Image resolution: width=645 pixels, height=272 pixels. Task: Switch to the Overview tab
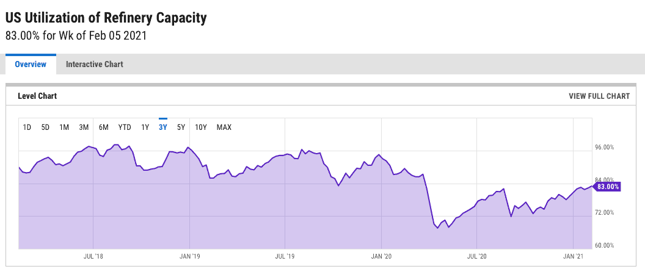coord(31,64)
